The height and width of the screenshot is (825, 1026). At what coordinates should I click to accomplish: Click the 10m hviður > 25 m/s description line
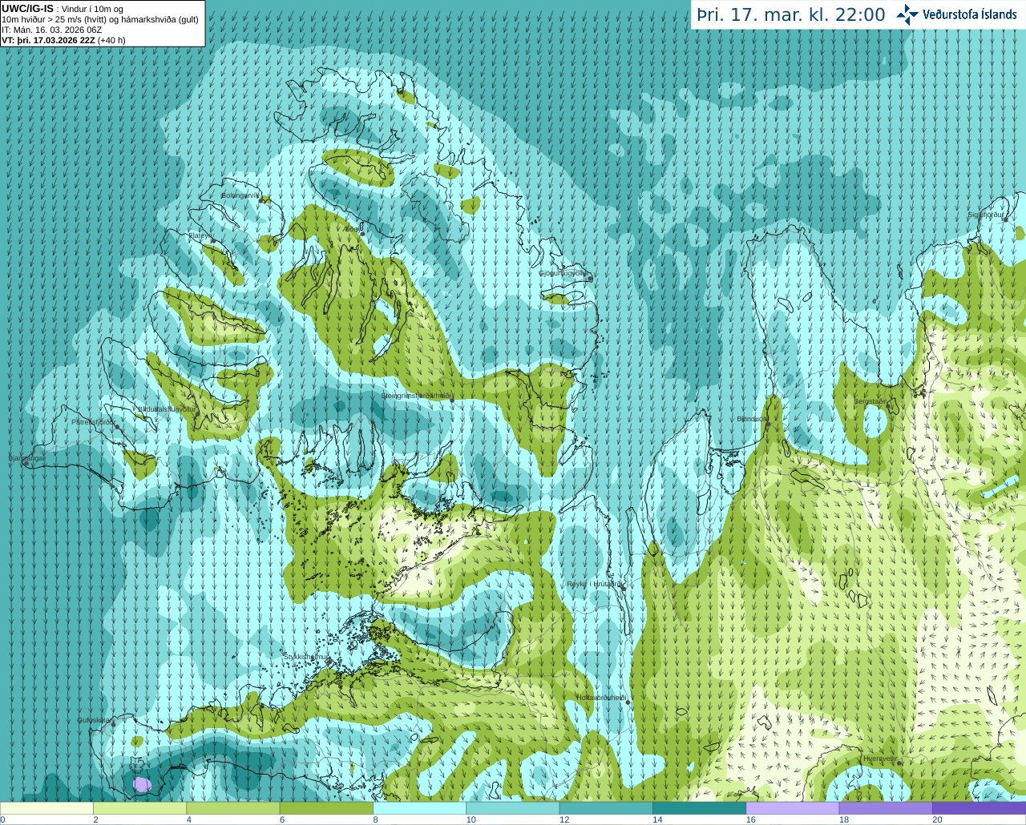pos(100,19)
